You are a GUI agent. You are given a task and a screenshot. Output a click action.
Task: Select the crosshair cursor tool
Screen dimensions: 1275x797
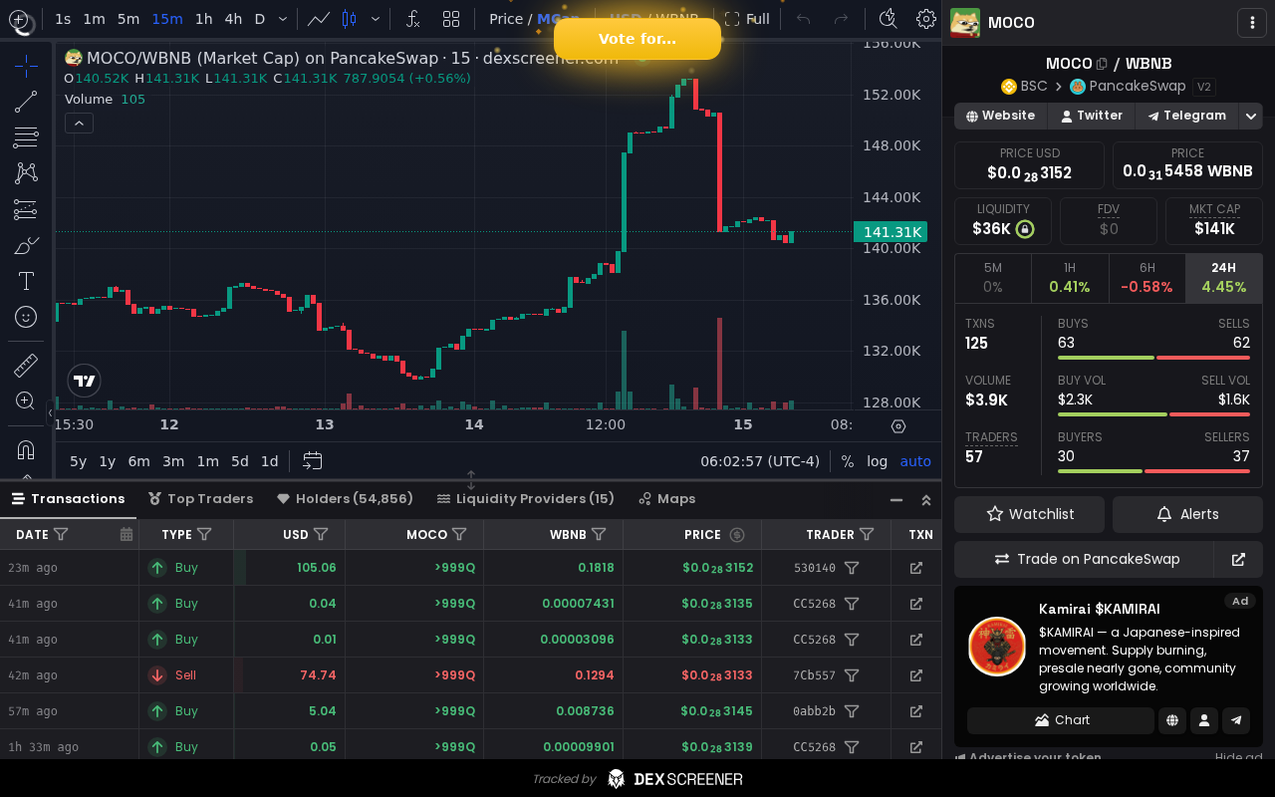[26, 67]
